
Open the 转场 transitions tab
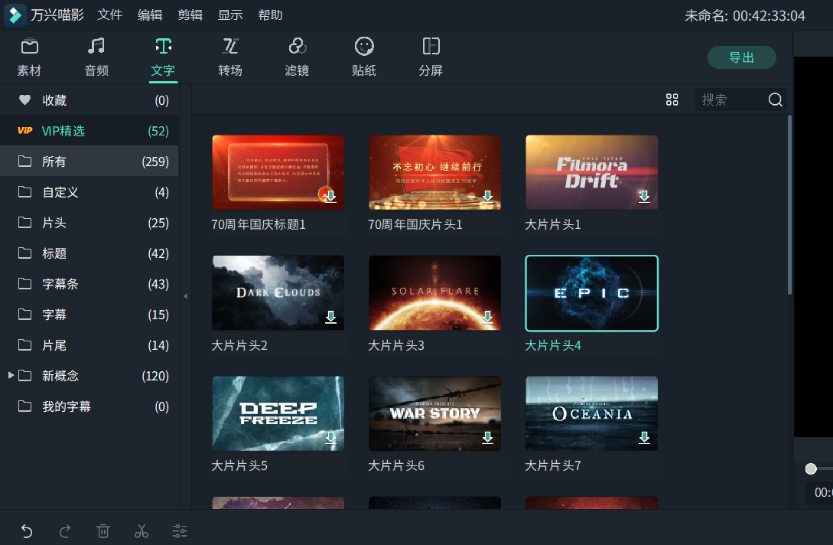(230, 57)
